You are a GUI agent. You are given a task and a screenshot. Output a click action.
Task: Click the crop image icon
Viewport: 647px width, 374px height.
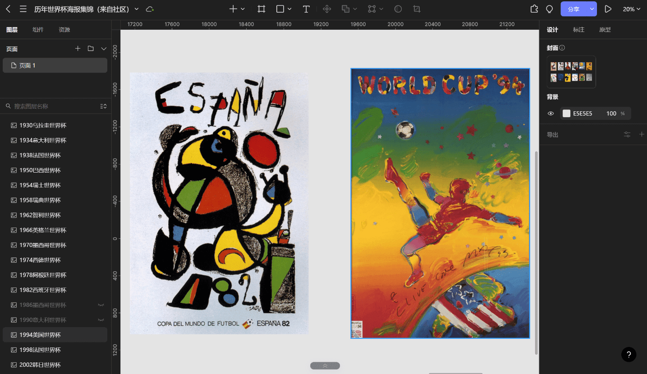(417, 9)
